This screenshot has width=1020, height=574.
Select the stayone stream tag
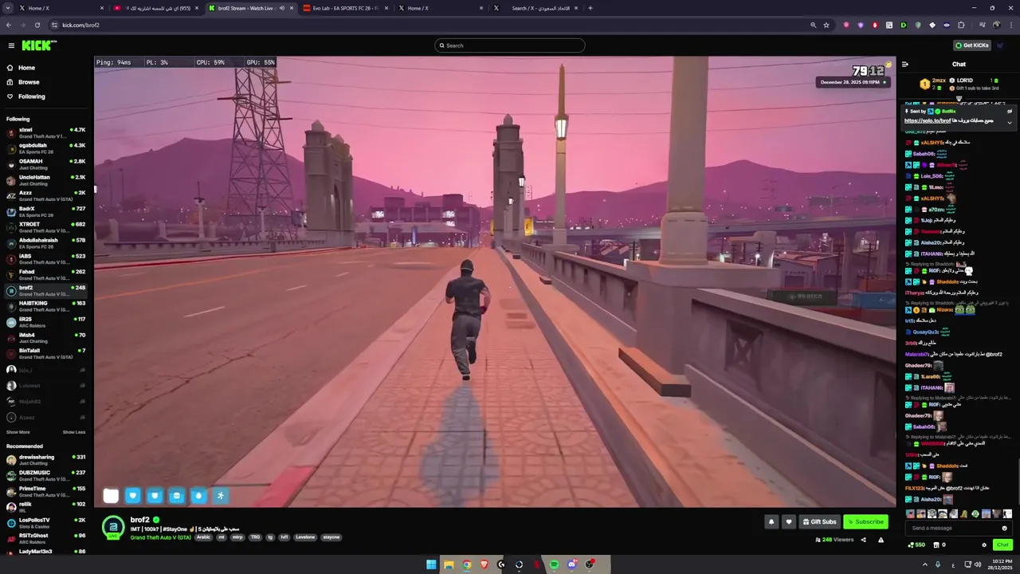(x=331, y=537)
